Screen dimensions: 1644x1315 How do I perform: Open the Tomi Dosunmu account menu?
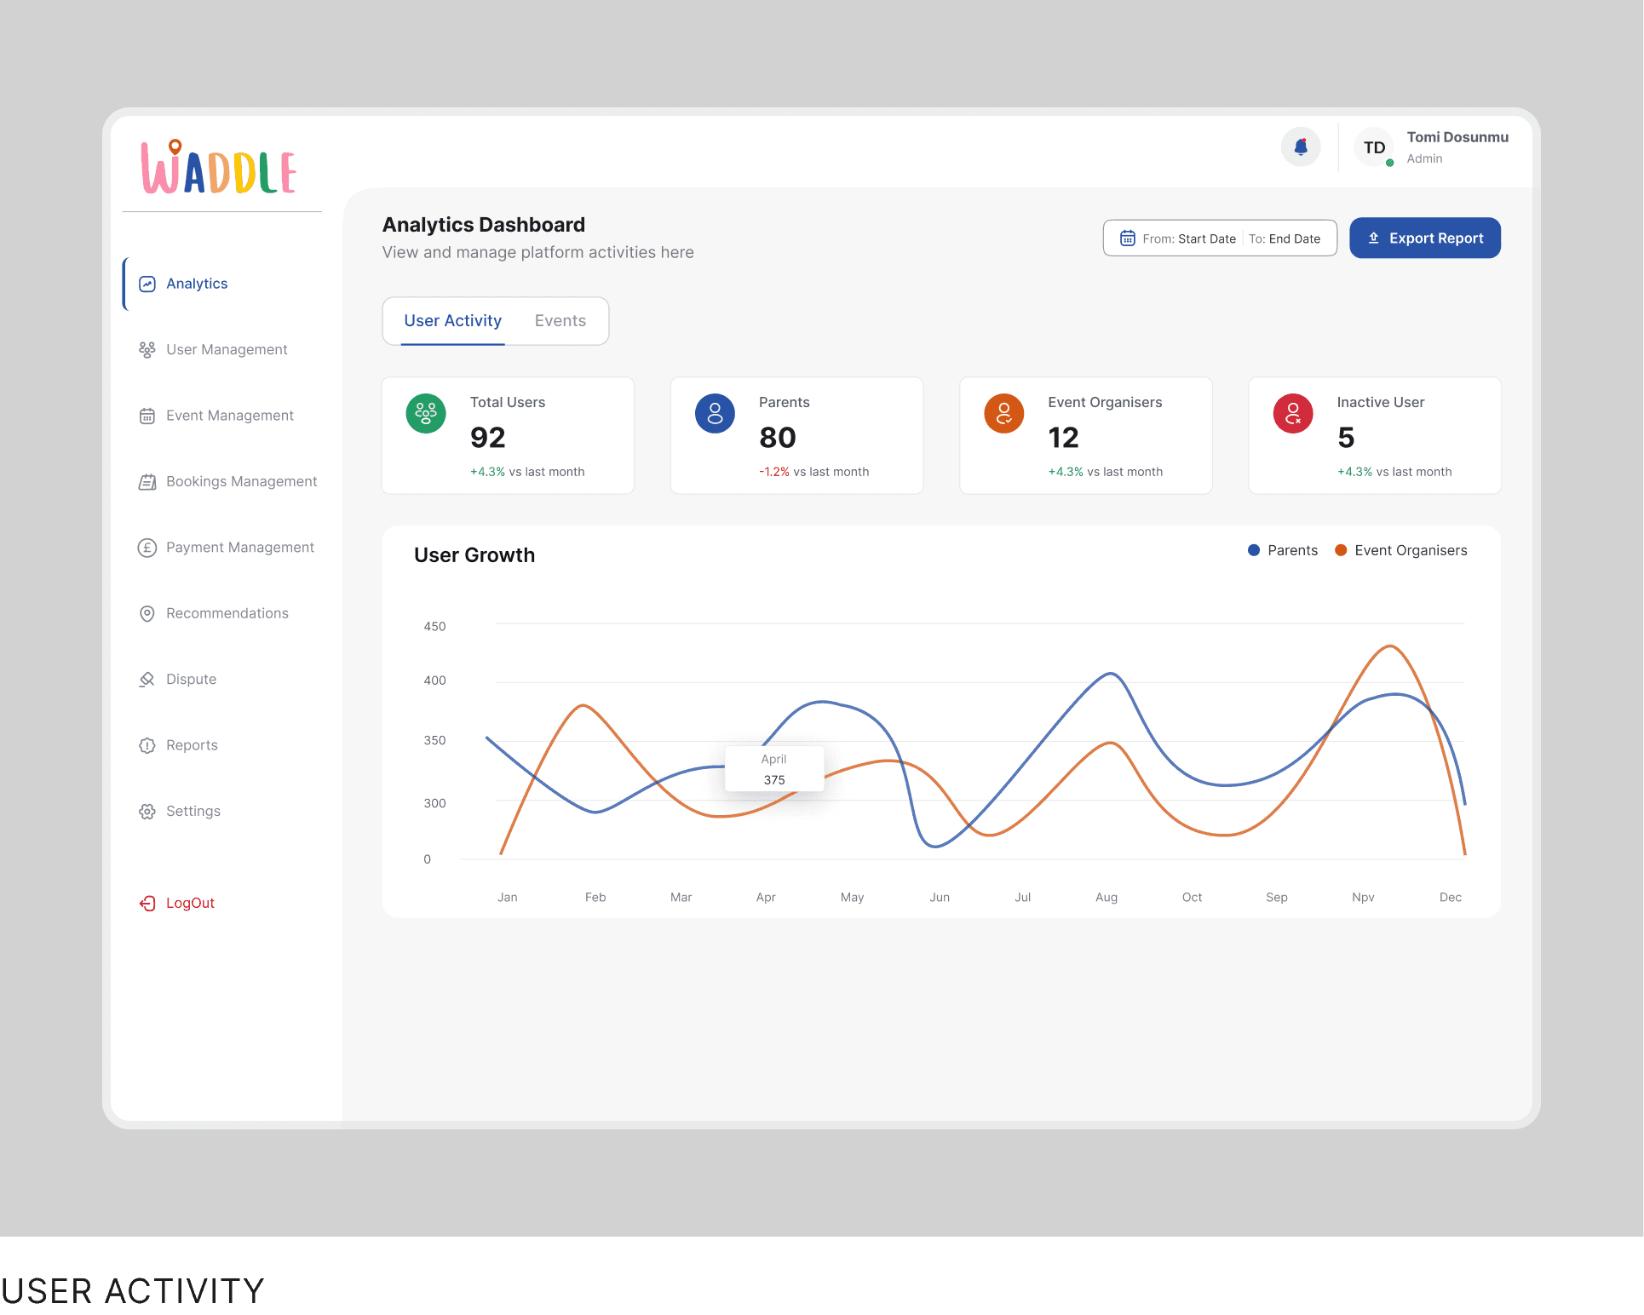(x=1457, y=146)
